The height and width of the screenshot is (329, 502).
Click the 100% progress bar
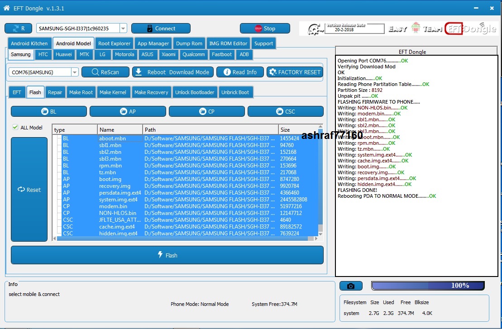[x=428, y=286]
